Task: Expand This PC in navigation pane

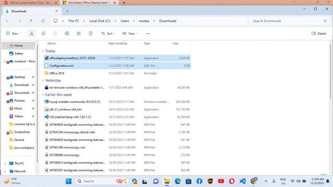Action: pos(5,163)
